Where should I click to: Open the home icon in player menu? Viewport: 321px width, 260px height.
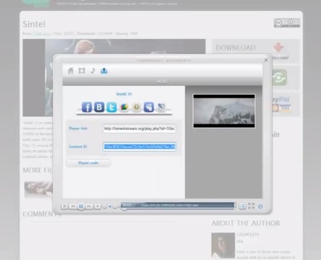coord(71,71)
